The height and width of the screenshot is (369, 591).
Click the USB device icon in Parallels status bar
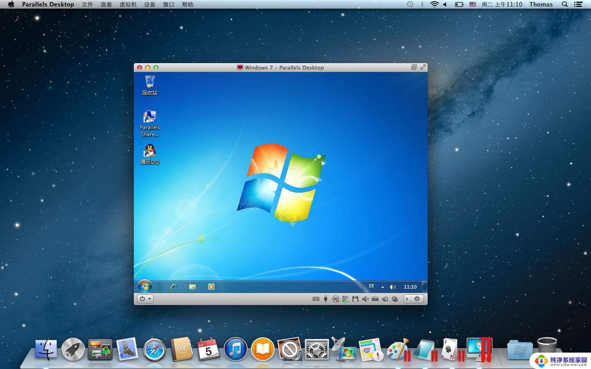[x=326, y=299]
